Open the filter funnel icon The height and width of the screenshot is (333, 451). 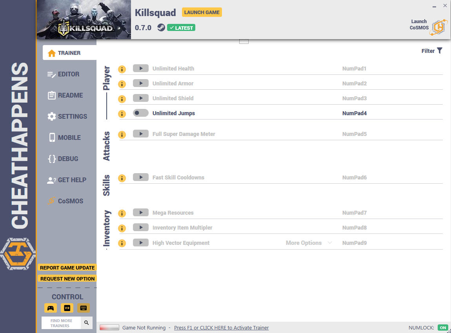pyautogui.click(x=440, y=51)
